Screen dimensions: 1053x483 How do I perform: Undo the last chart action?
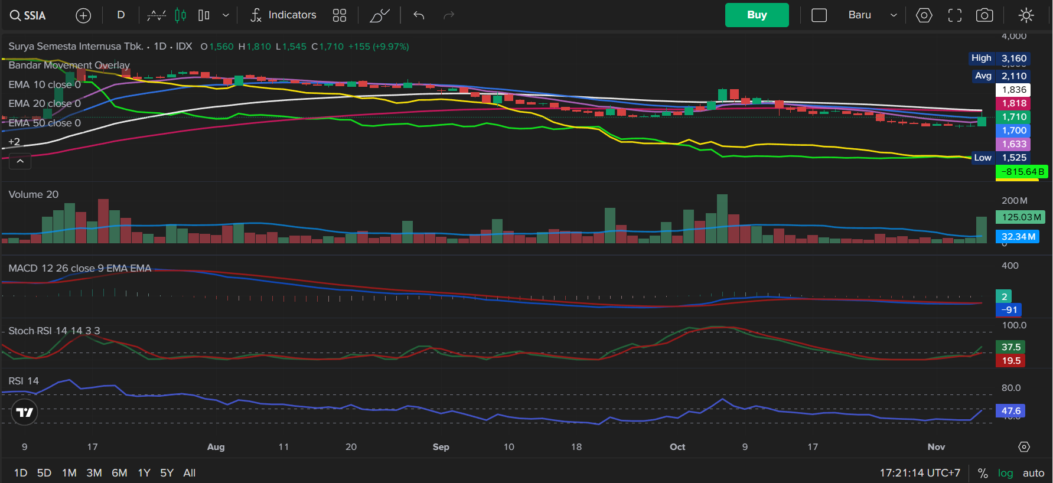pos(419,15)
